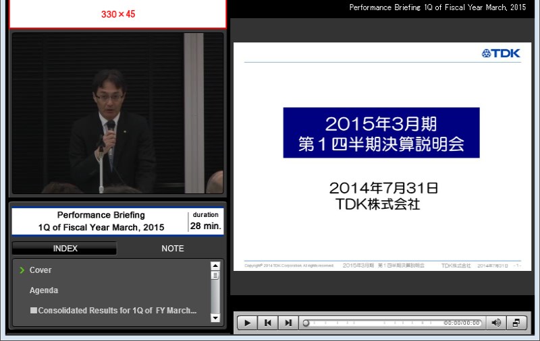The width and height of the screenshot is (540, 341).
Task: Open the NOTE tab
Action: click(x=173, y=248)
